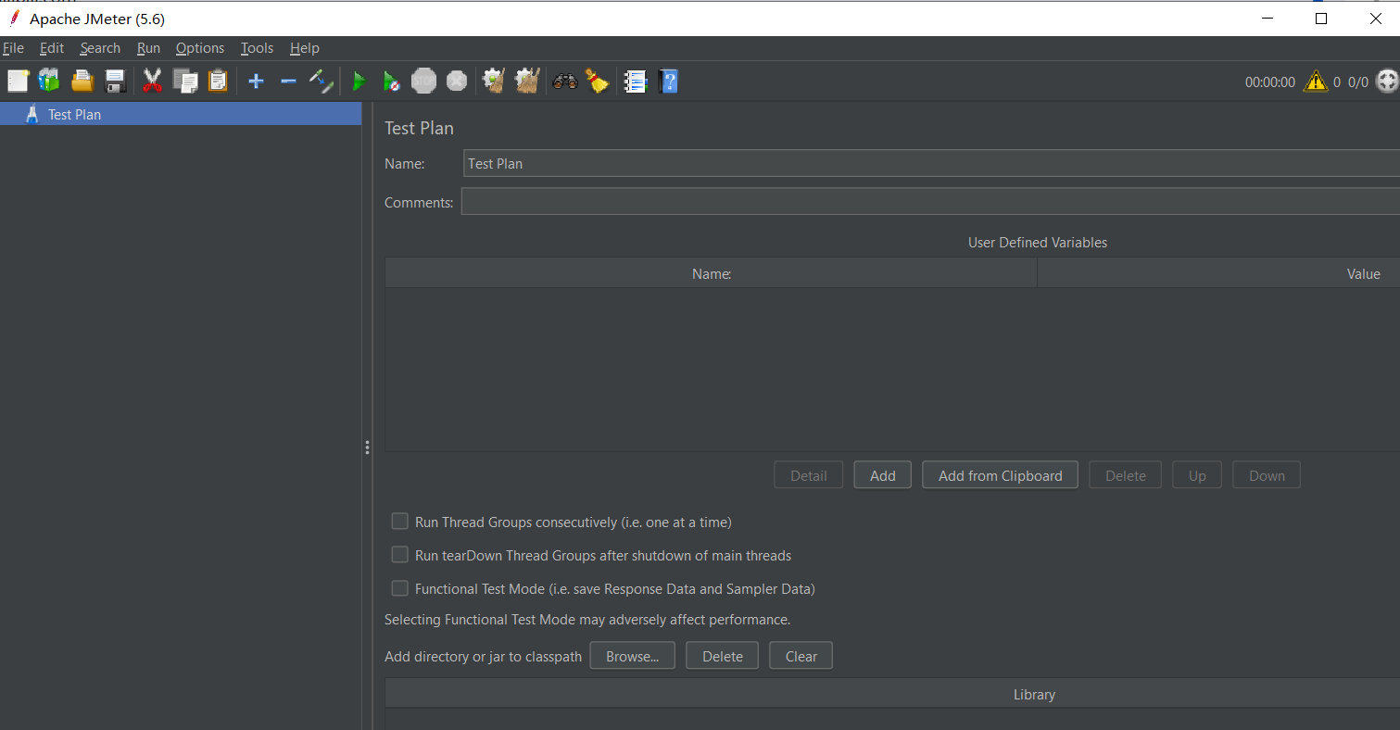Click the classpath Delete button
This screenshot has width=1400, height=730.
(723, 656)
